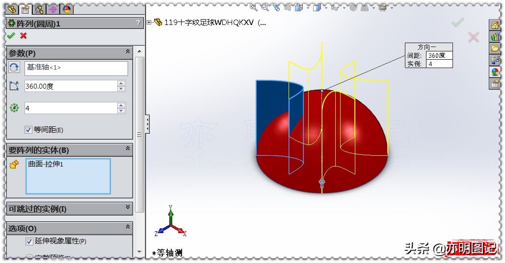Click the XYZ orientation triad
Viewport: 505px width, 263px height.
(x=170, y=222)
